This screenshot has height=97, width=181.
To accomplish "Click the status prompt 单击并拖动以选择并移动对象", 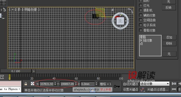I will click(x=44, y=90).
